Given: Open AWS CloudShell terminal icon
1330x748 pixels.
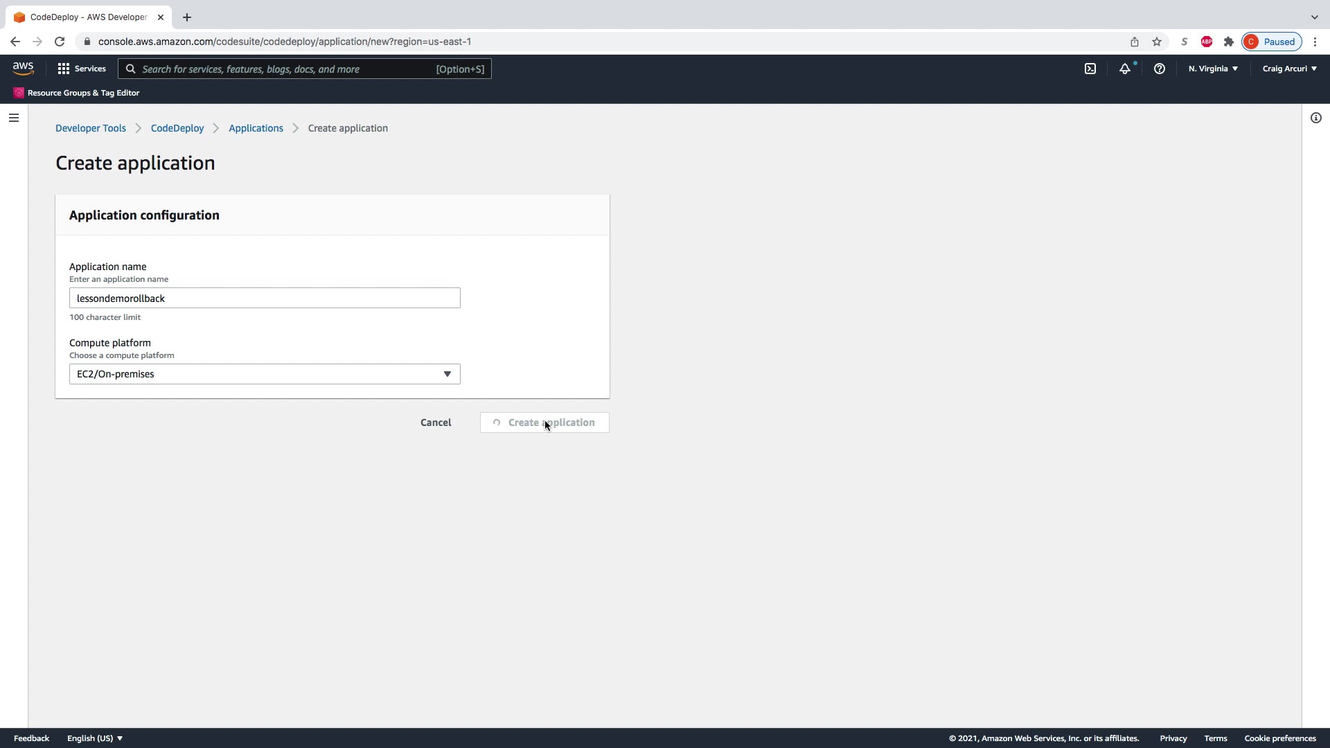Looking at the screenshot, I should click(x=1090, y=69).
